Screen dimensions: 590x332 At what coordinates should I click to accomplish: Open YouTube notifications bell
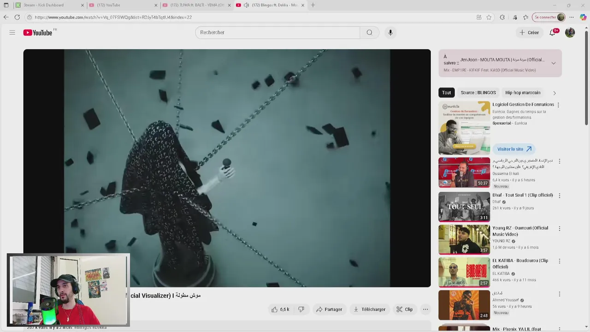point(552,32)
